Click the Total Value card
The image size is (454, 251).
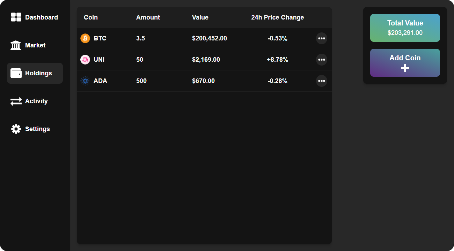(x=405, y=28)
